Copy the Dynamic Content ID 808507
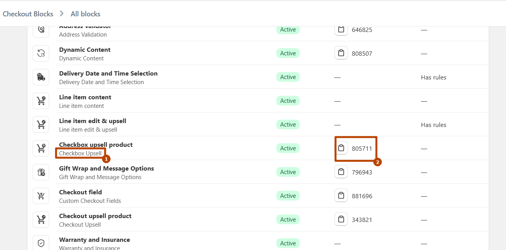This screenshot has height=250, width=506. [x=341, y=53]
